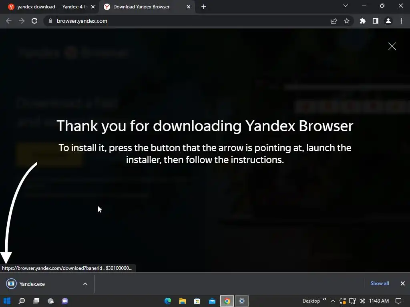Reload the current page
Viewport: 410px width, 307px height.
point(34,21)
